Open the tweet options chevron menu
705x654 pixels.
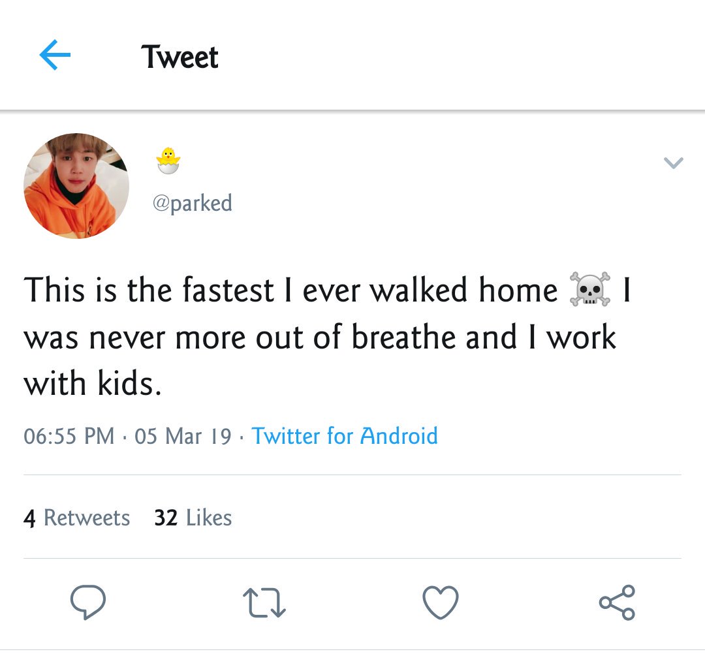pyautogui.click(x=674, y=163)
